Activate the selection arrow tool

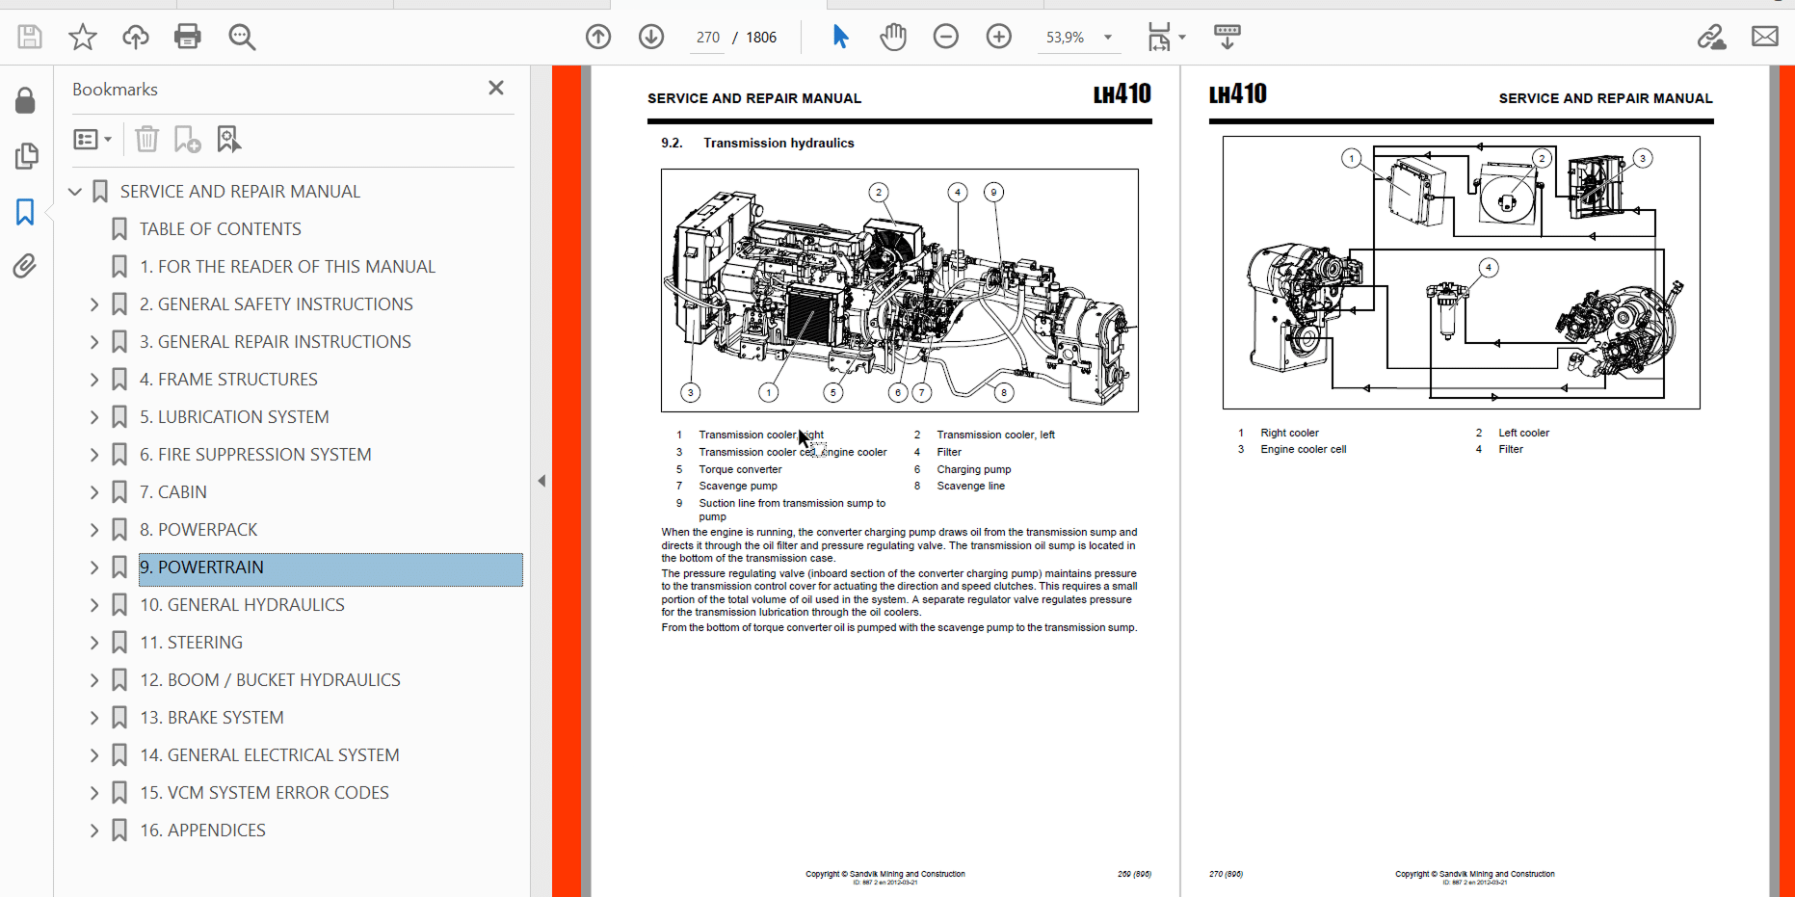pyautogui.click(x=840, y=38)
